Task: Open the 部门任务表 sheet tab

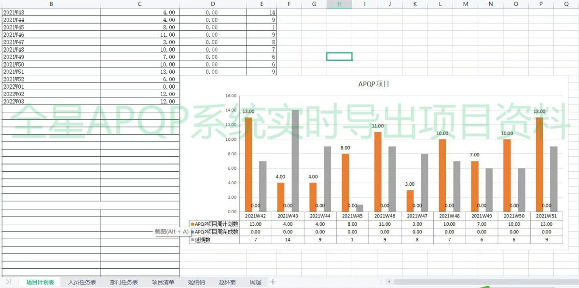Action: point(124,282)
